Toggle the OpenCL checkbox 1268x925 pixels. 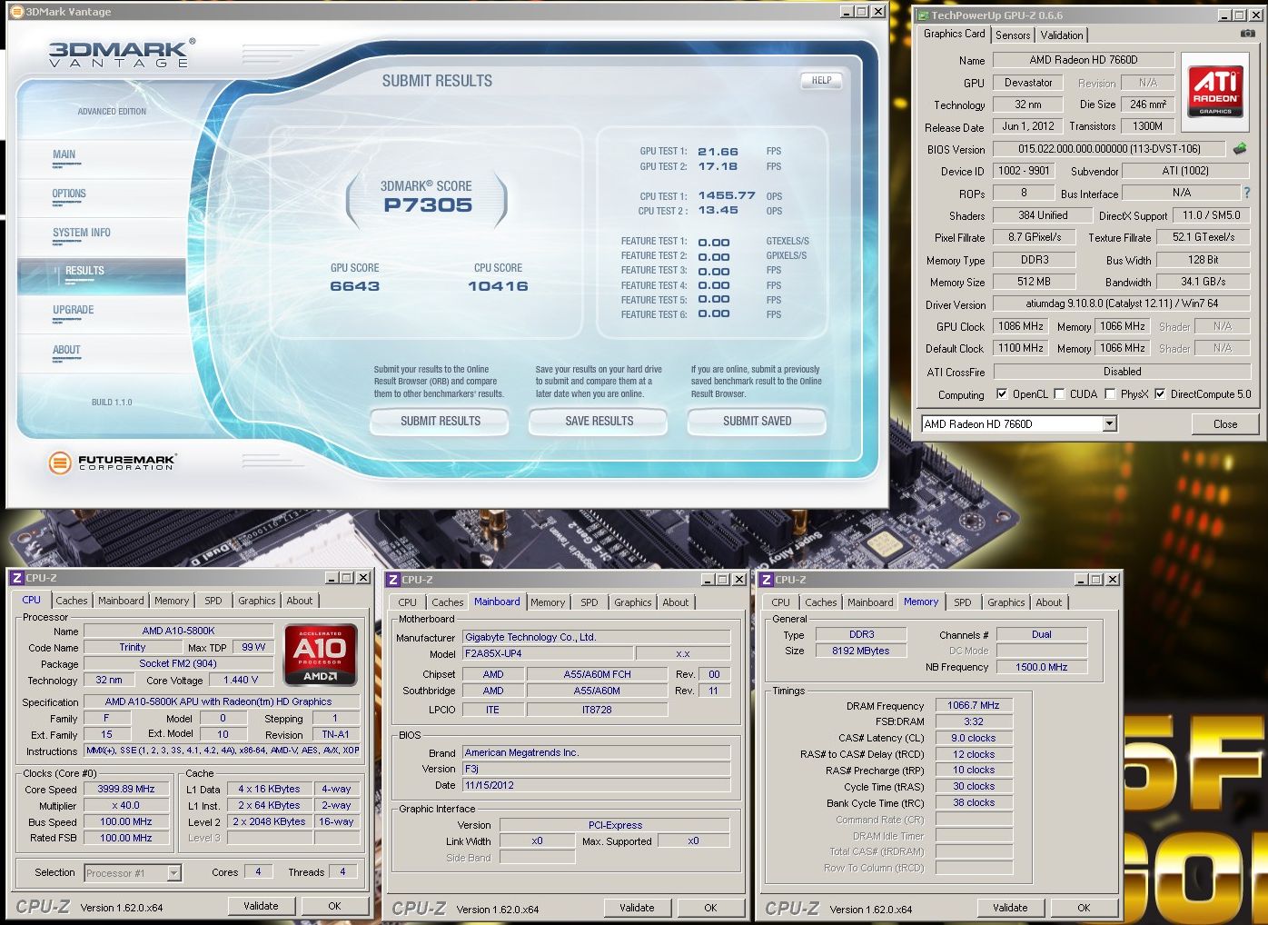(x=1002, y=394)
